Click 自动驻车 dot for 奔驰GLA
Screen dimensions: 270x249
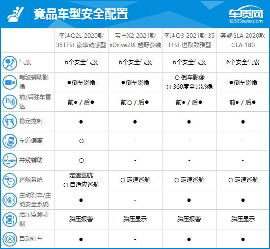coord(243,239)
